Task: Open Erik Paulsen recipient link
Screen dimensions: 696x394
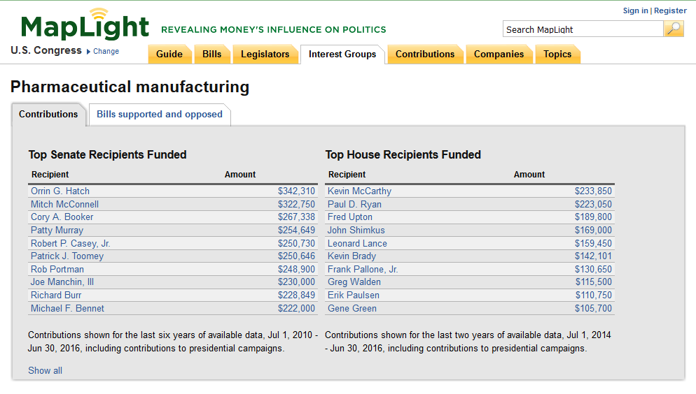Action: click(x=354, y=295)
